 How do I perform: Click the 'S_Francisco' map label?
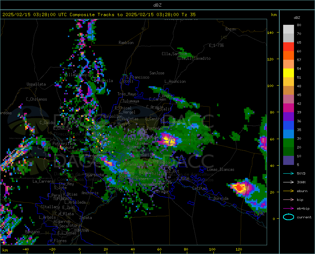[138, 77]
